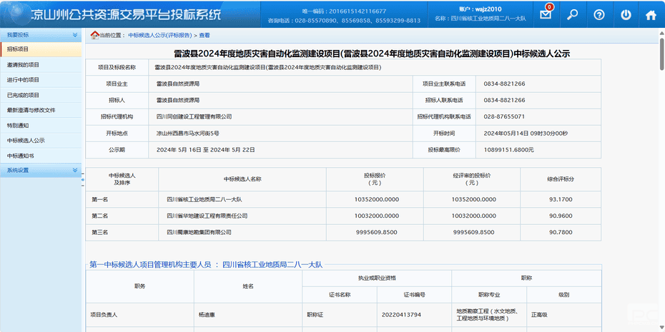Expand the 系统设置 sidebar section
Image resolution: width=665 pixels, height=332 pixels.
(76, 170)
